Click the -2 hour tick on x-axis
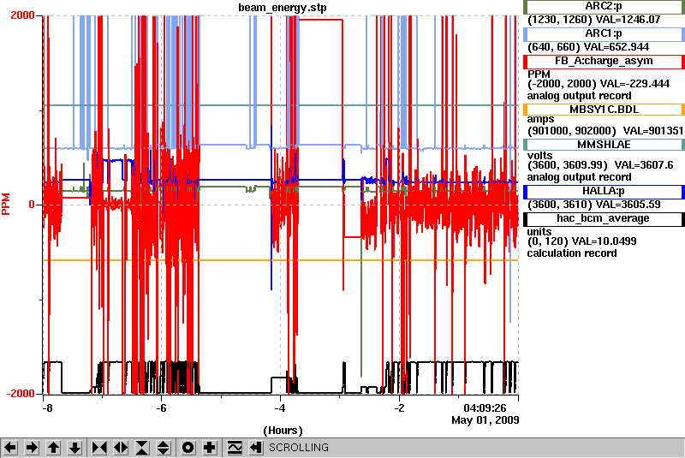The width and height of the screenshot is (685, 458). click(399, 408)
